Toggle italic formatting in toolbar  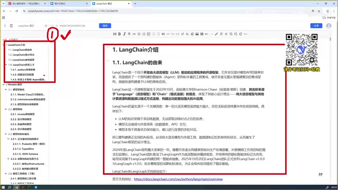click(125, 34)
